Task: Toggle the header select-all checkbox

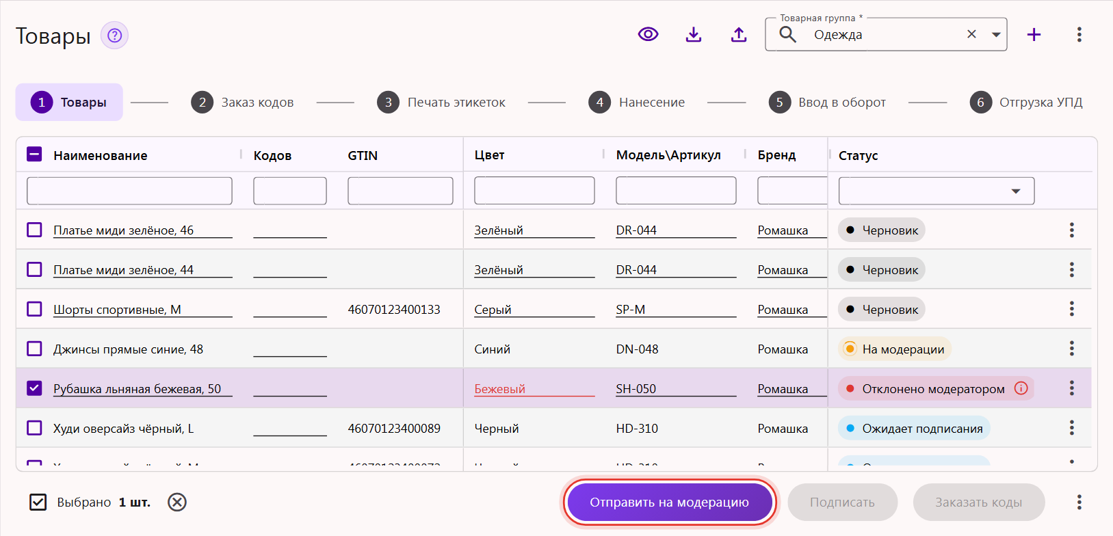Action: coord(34,155)
